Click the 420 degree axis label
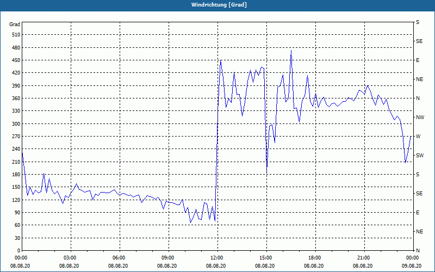Screen dimensions: 435x272 tap(16, 73)
